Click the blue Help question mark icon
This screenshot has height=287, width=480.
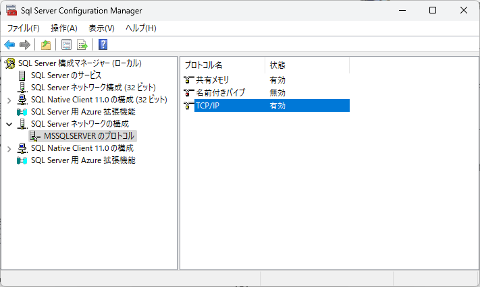tap(103, 44)
